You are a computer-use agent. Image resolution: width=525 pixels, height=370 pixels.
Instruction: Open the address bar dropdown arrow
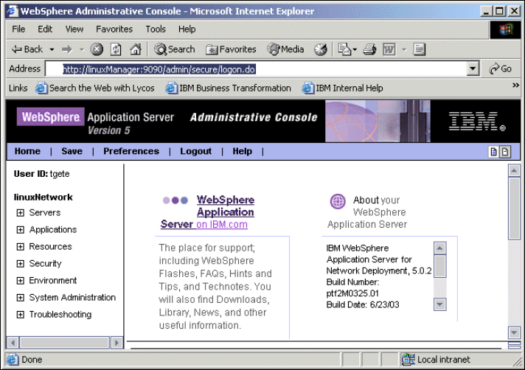(473, 69)
